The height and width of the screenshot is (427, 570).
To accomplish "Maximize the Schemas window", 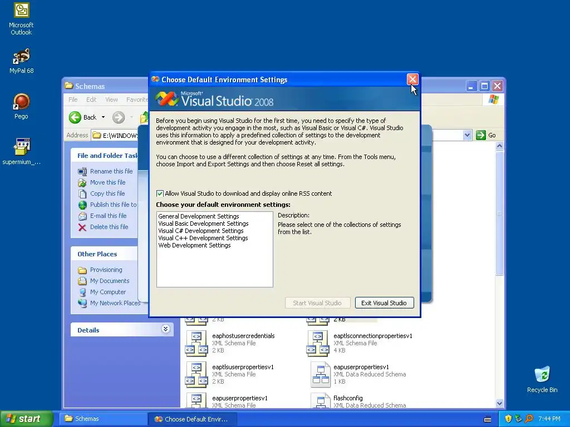I will 484,86.
